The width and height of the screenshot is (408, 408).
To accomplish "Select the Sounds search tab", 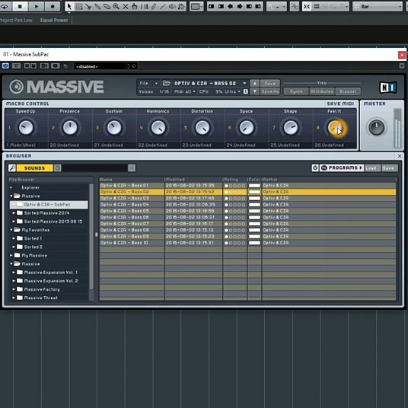I will click(x=34, y=168).
